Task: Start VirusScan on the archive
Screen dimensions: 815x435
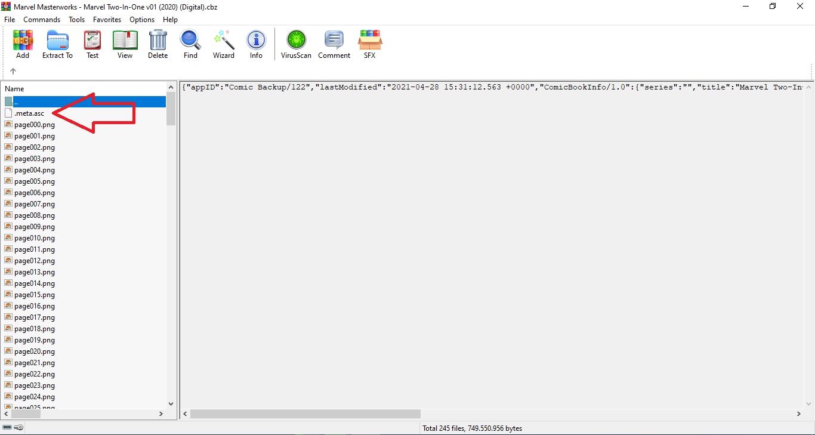Action: [x=296, y=45]
